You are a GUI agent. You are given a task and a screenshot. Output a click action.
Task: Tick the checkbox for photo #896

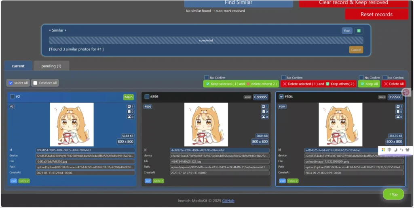(147, 97)
